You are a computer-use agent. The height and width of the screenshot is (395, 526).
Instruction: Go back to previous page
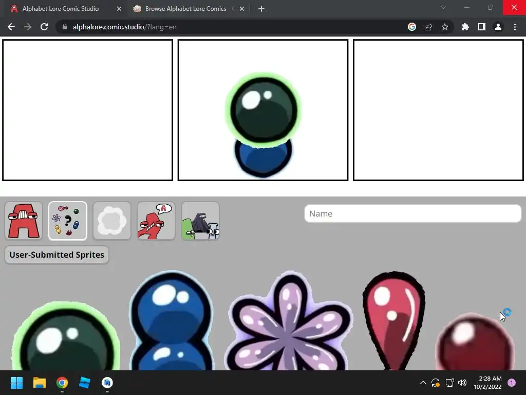pyautogui.click(x=11, y=27)
